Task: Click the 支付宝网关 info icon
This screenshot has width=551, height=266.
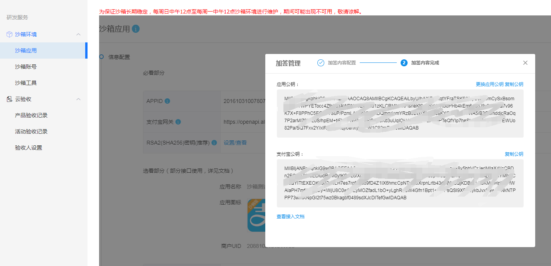Action: pos(178,122)
